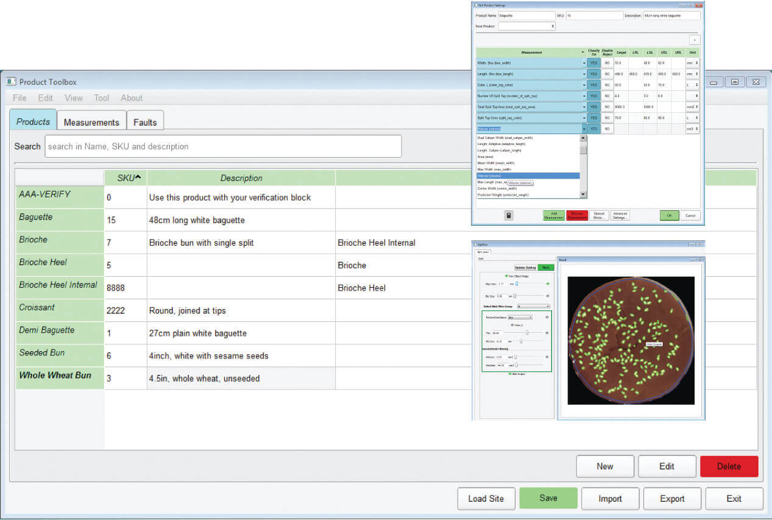Click the Max Size slider handle
Viewport: 772px width, 520px height.
[x=517, y=283]
